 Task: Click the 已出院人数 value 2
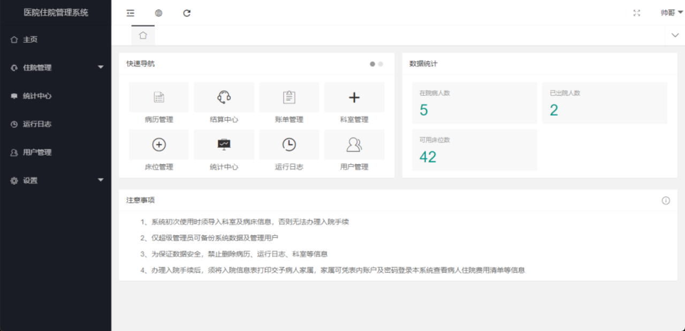tap(554, 110)
